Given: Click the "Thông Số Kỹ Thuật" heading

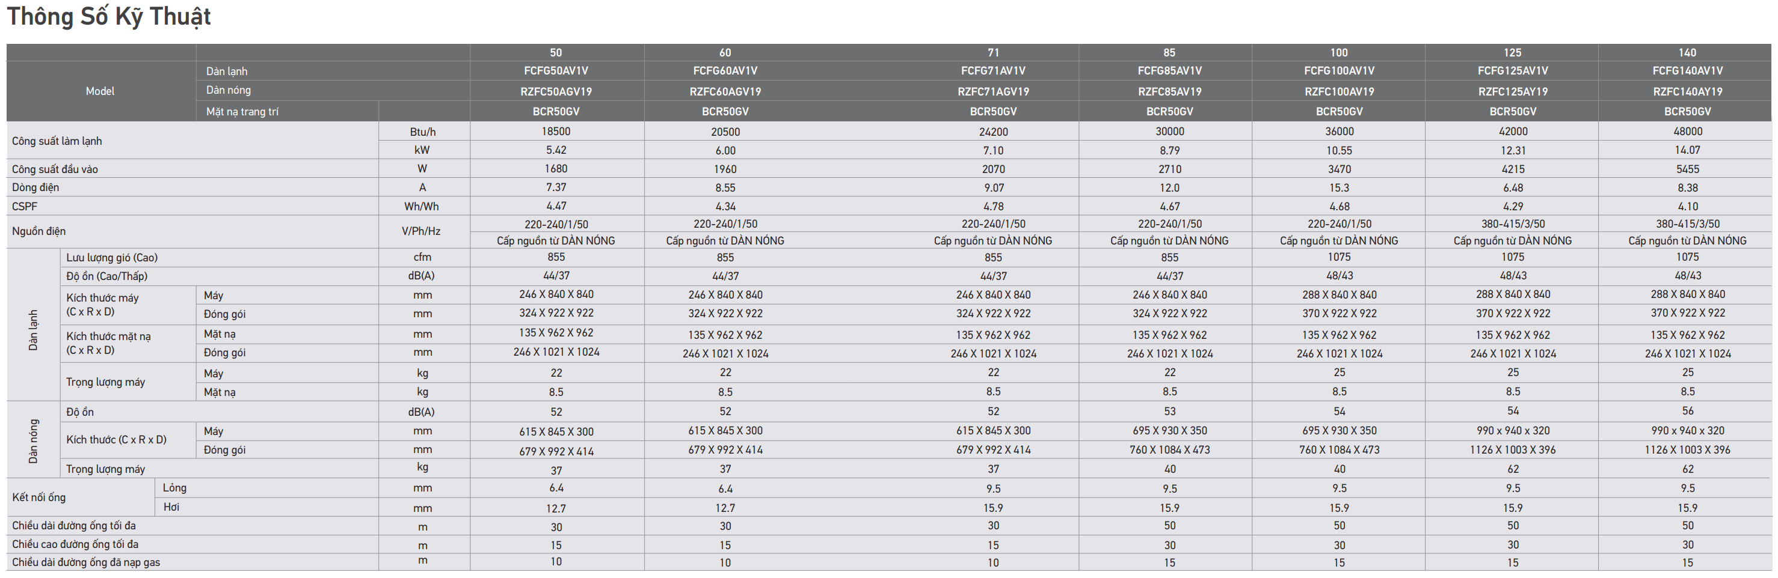Looking at the screenshot, I should 109,17.
